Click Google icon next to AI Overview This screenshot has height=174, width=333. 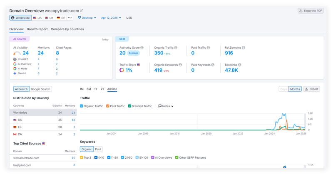click(15, 64)
